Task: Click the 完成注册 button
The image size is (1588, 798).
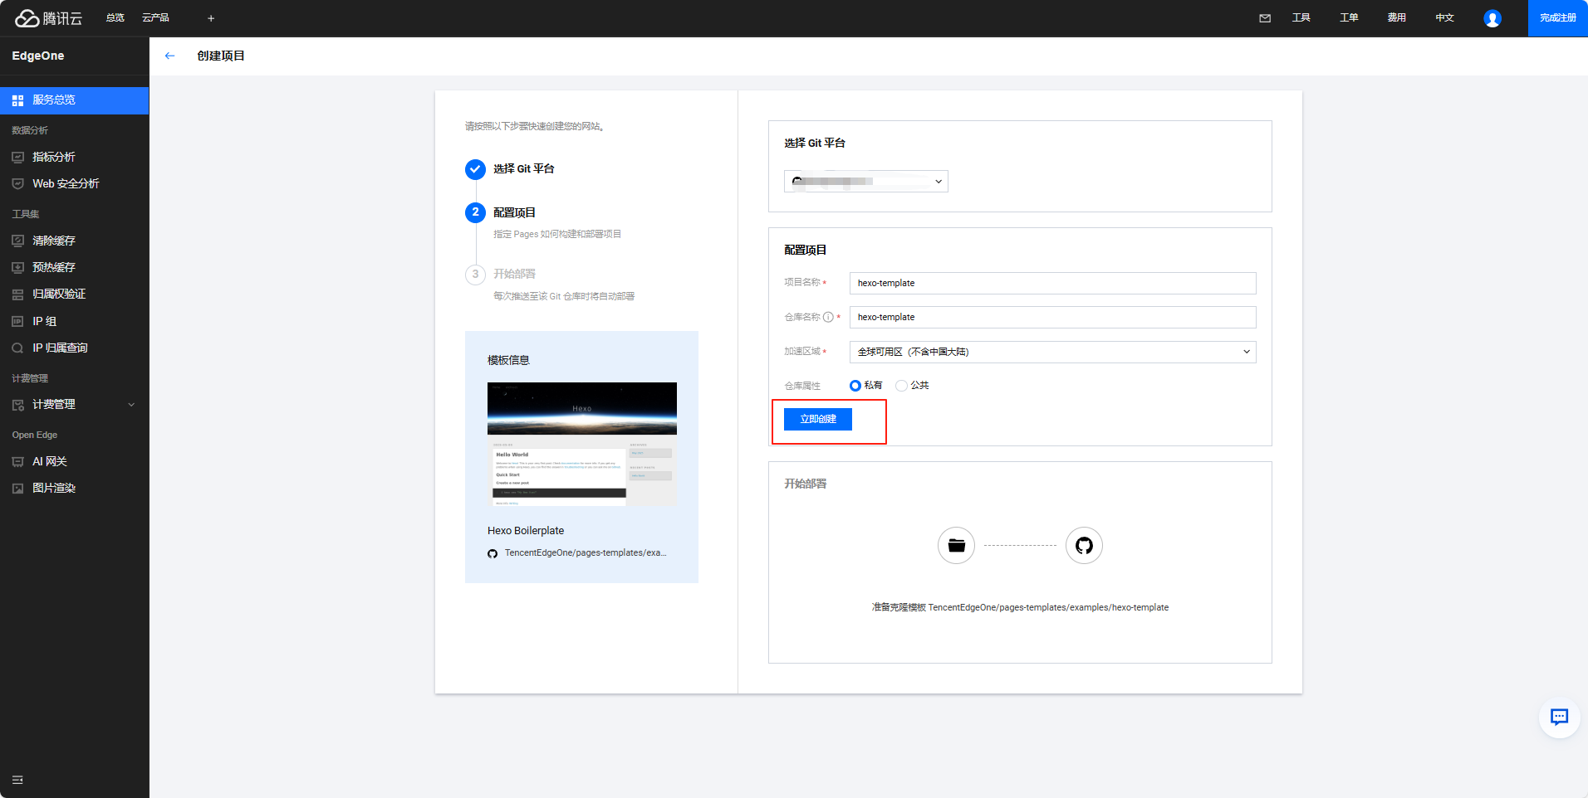Action: tap(1557, 18)
